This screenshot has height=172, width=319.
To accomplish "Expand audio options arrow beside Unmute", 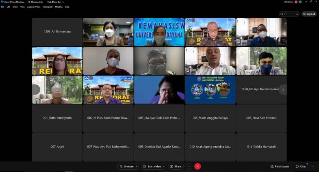I will coord(137,167).
